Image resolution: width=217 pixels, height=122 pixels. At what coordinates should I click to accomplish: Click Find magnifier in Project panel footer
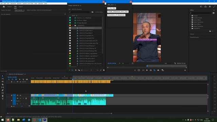pos(101,70)
